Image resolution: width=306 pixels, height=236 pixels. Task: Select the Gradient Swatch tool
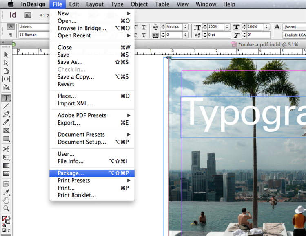tap(6, 165)
